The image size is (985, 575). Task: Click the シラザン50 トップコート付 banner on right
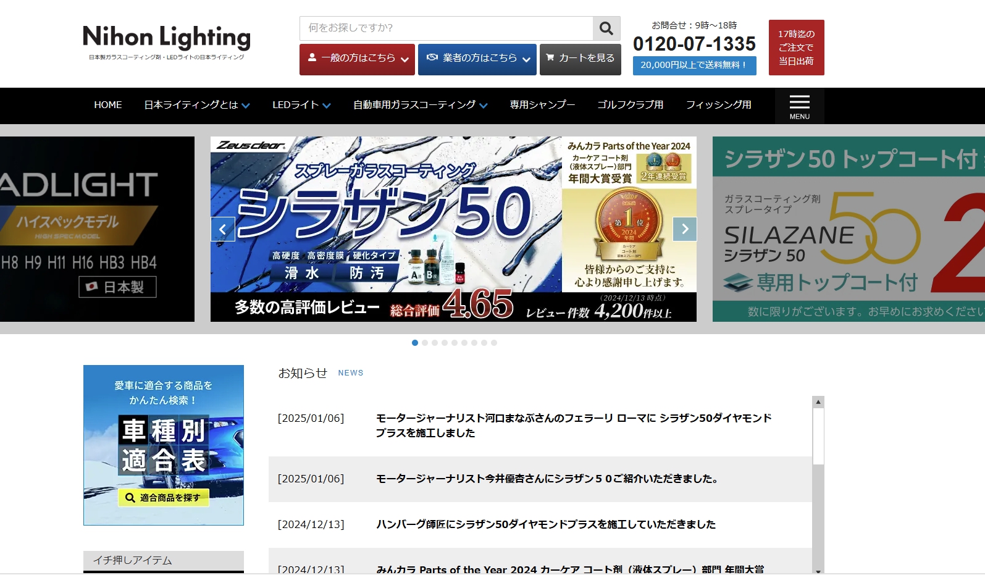tap(849, 229)
